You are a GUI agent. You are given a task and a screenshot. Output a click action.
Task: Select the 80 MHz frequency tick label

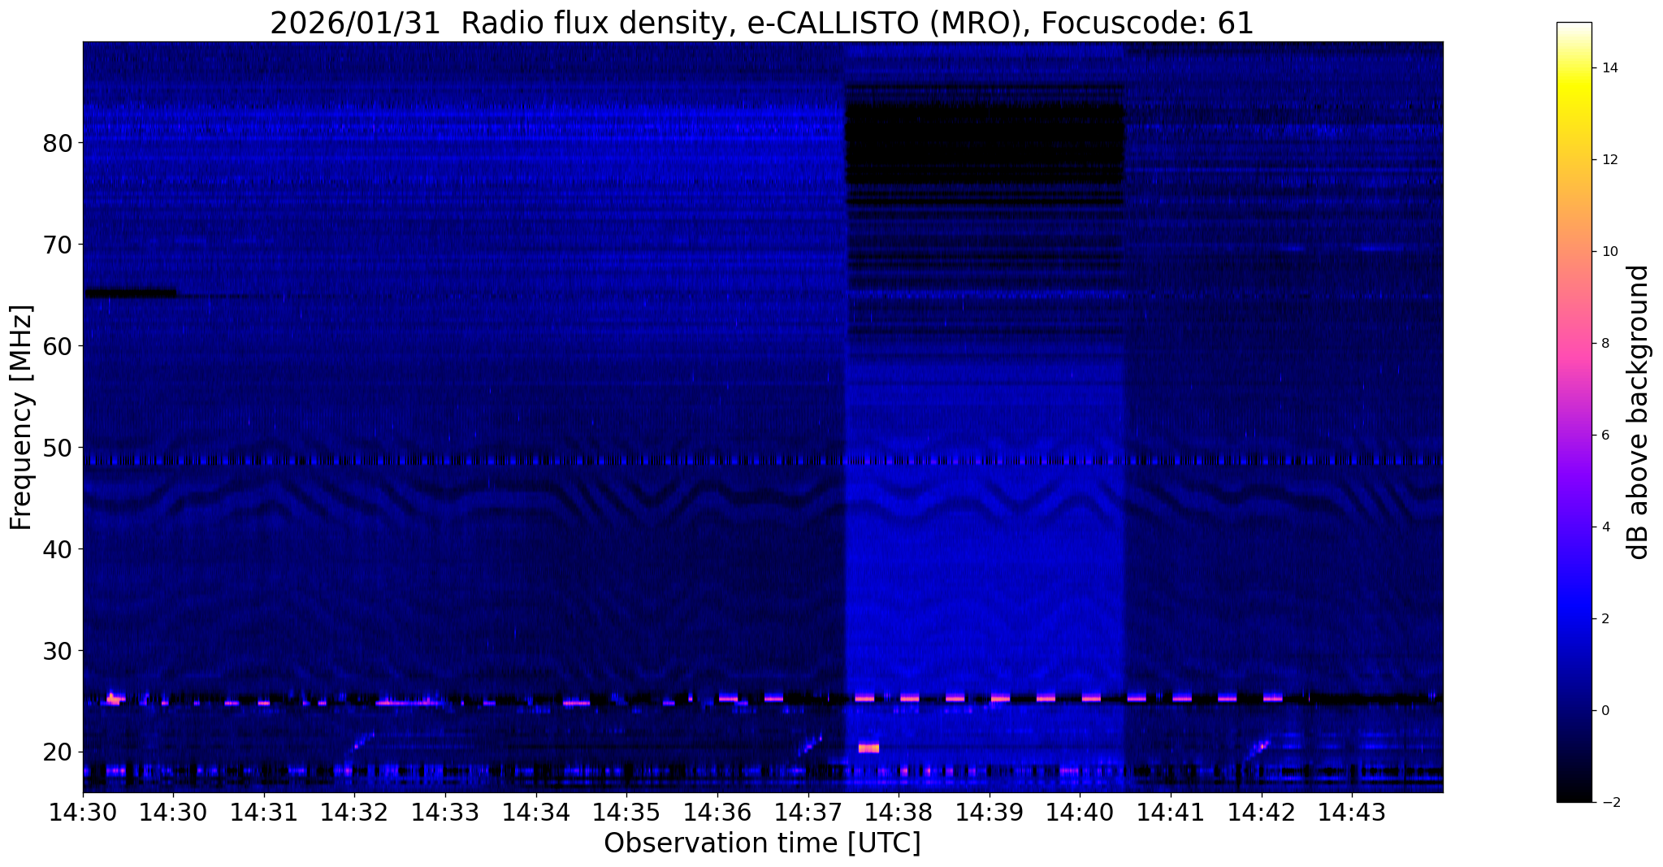click(58, 144)
